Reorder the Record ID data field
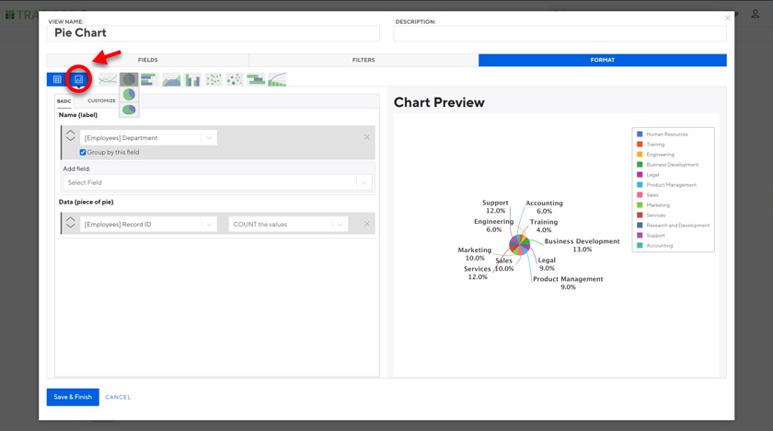 pyautogui.click(x=71, y=224)
